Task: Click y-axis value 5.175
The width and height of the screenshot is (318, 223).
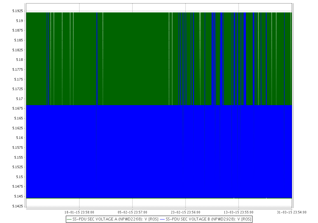Action: tap(19, 79)
